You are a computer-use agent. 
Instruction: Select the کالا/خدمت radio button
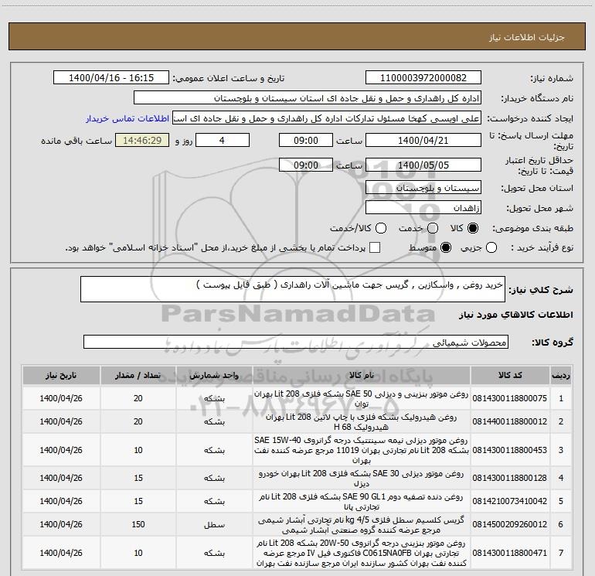[x=381, y=228]
